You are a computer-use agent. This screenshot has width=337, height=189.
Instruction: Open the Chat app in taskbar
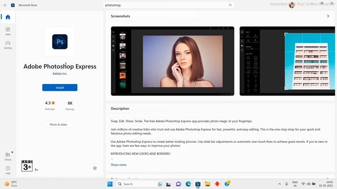pyautogui.click(x=179, y=184)
